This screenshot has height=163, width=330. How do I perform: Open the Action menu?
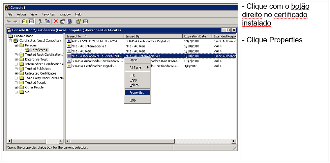[x=21, y=14]
